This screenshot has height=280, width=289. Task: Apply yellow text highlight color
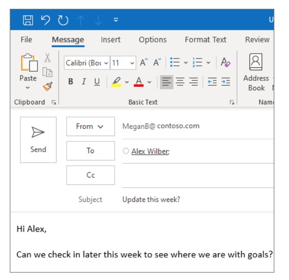point(116,81)
